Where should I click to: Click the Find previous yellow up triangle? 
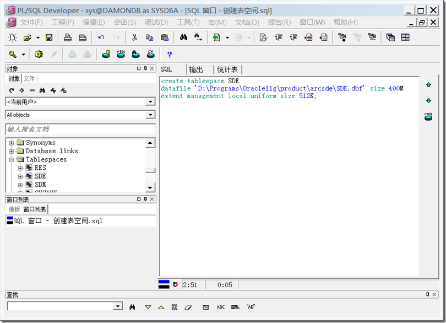click(x=161, y=307)
